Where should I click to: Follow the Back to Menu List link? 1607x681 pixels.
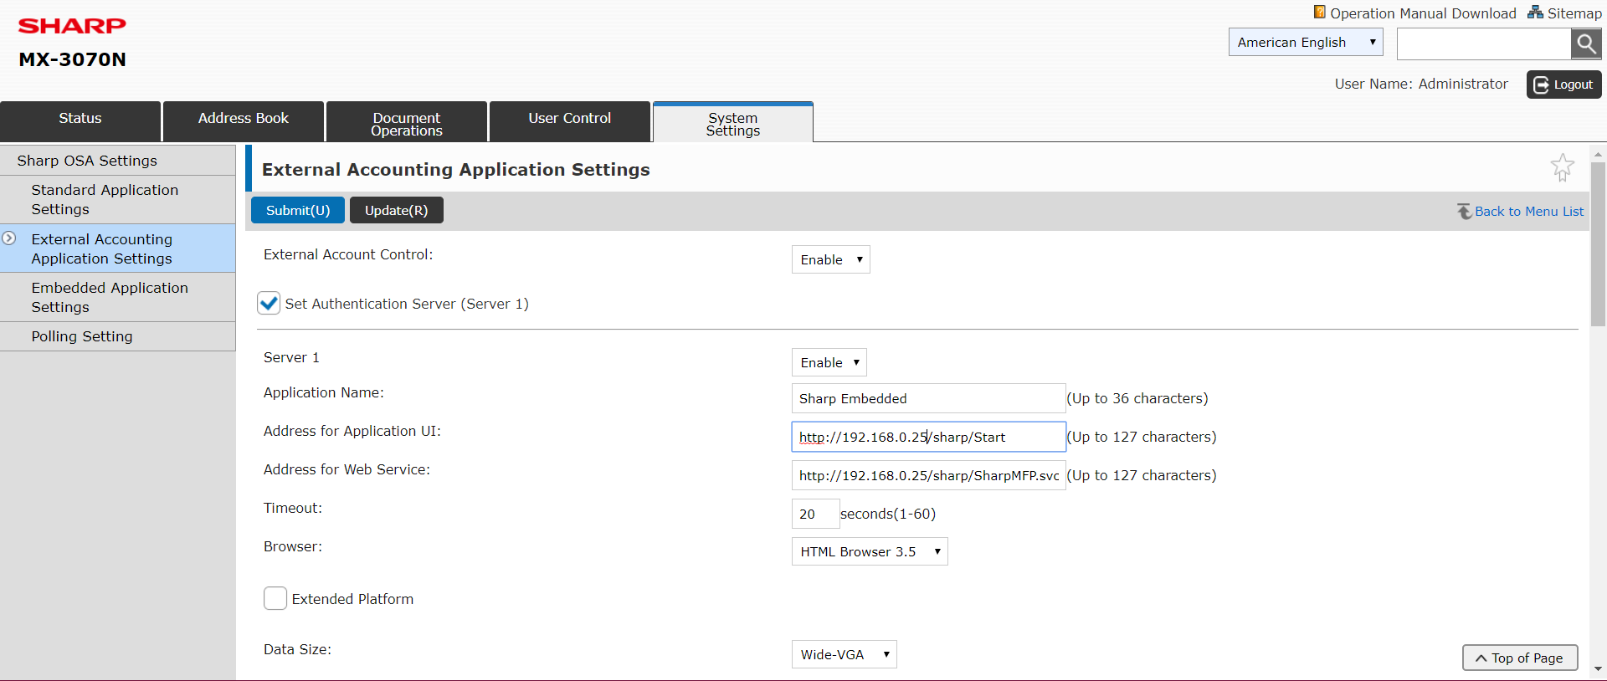coord(1529,212)
